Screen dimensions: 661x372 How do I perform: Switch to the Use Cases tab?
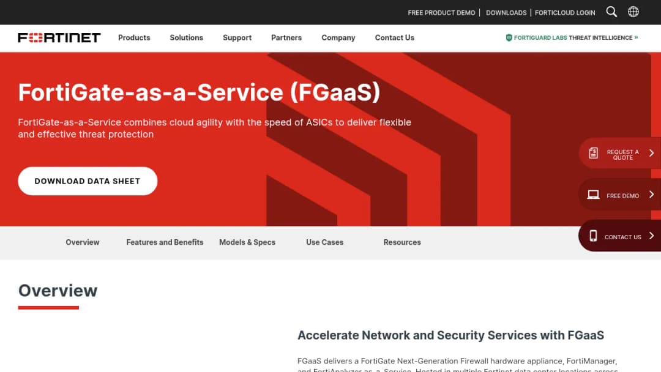324,242
